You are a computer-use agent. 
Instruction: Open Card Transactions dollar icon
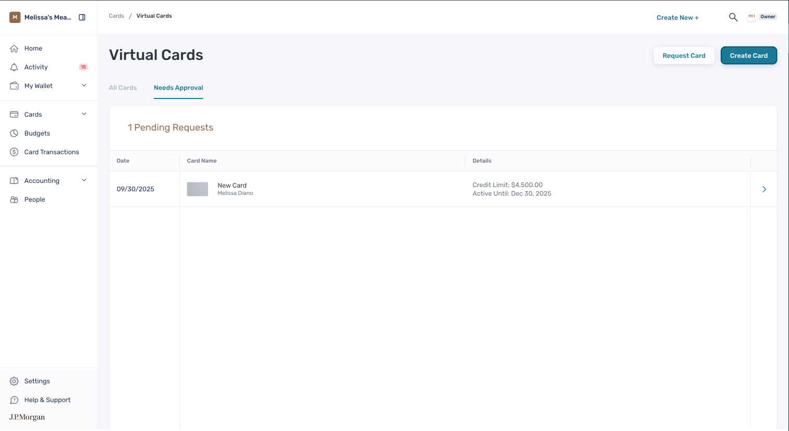point(14,152)
